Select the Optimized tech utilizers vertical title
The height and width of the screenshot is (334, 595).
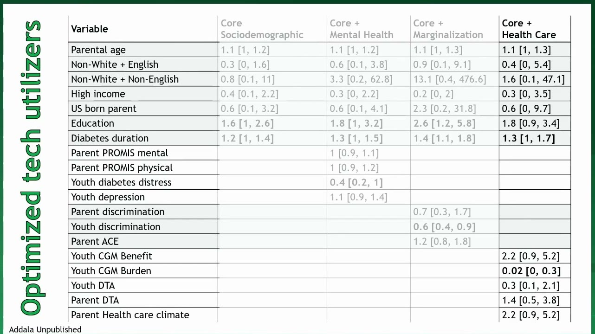tap(31, 168)
